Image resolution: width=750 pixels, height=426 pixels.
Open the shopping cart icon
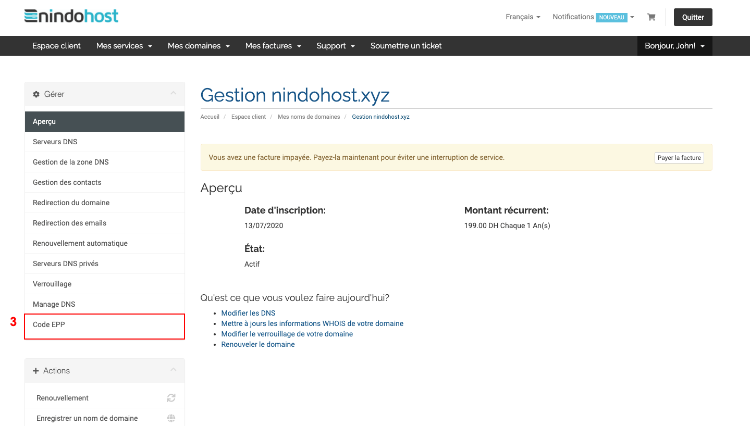(x=651, y=17)
